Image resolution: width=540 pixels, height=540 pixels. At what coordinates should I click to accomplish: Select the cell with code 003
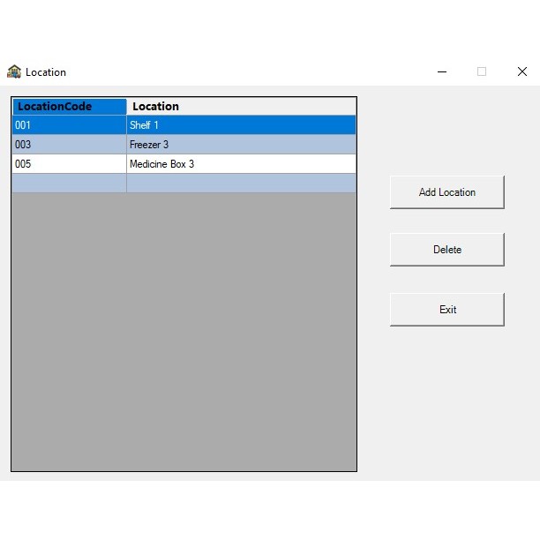69,145
